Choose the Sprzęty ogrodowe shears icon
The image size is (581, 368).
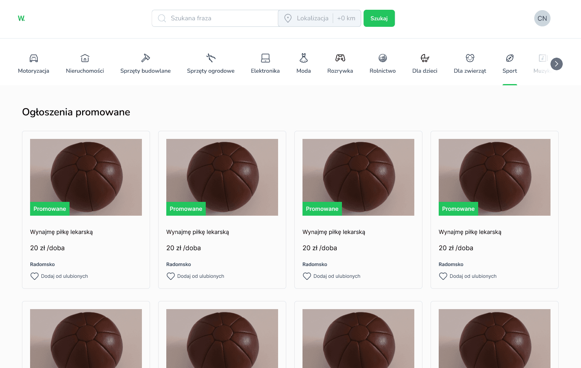211,58
